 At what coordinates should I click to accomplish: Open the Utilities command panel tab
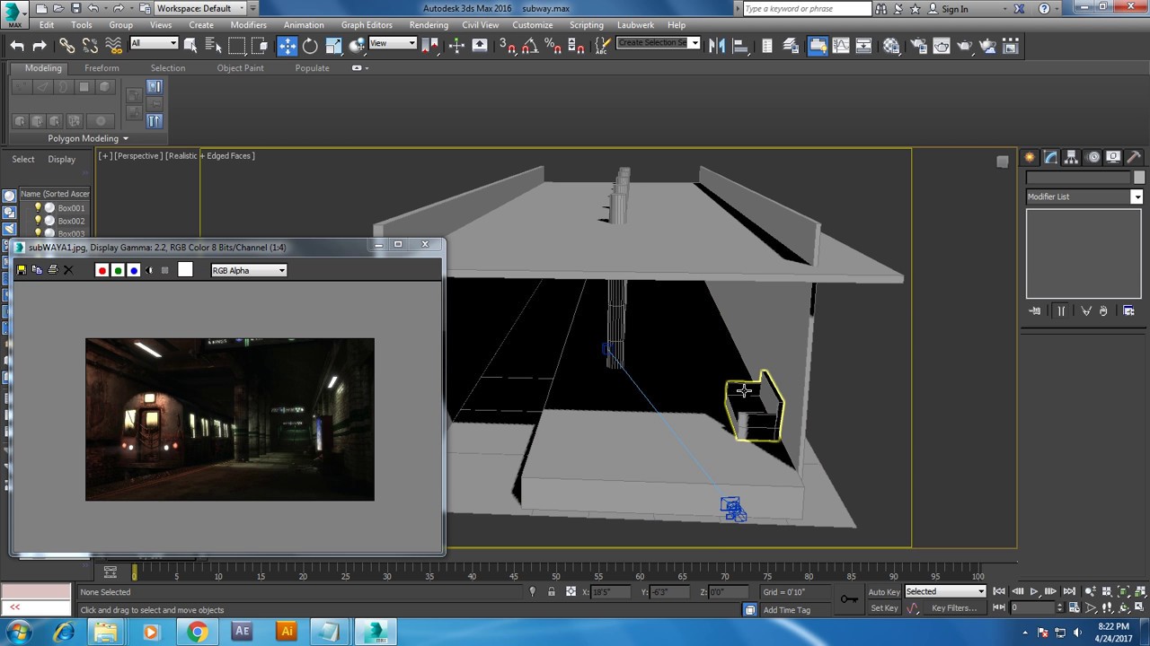[1134, 157]
